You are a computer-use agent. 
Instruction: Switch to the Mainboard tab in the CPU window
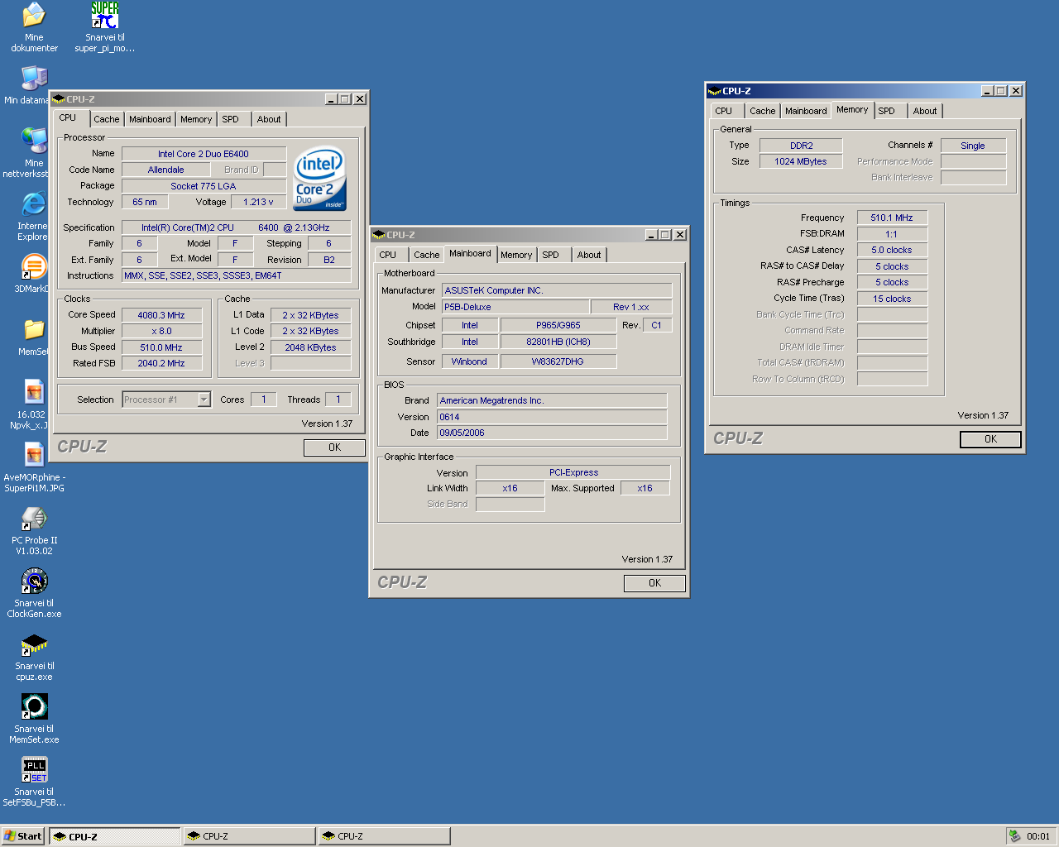pos(150,119)
